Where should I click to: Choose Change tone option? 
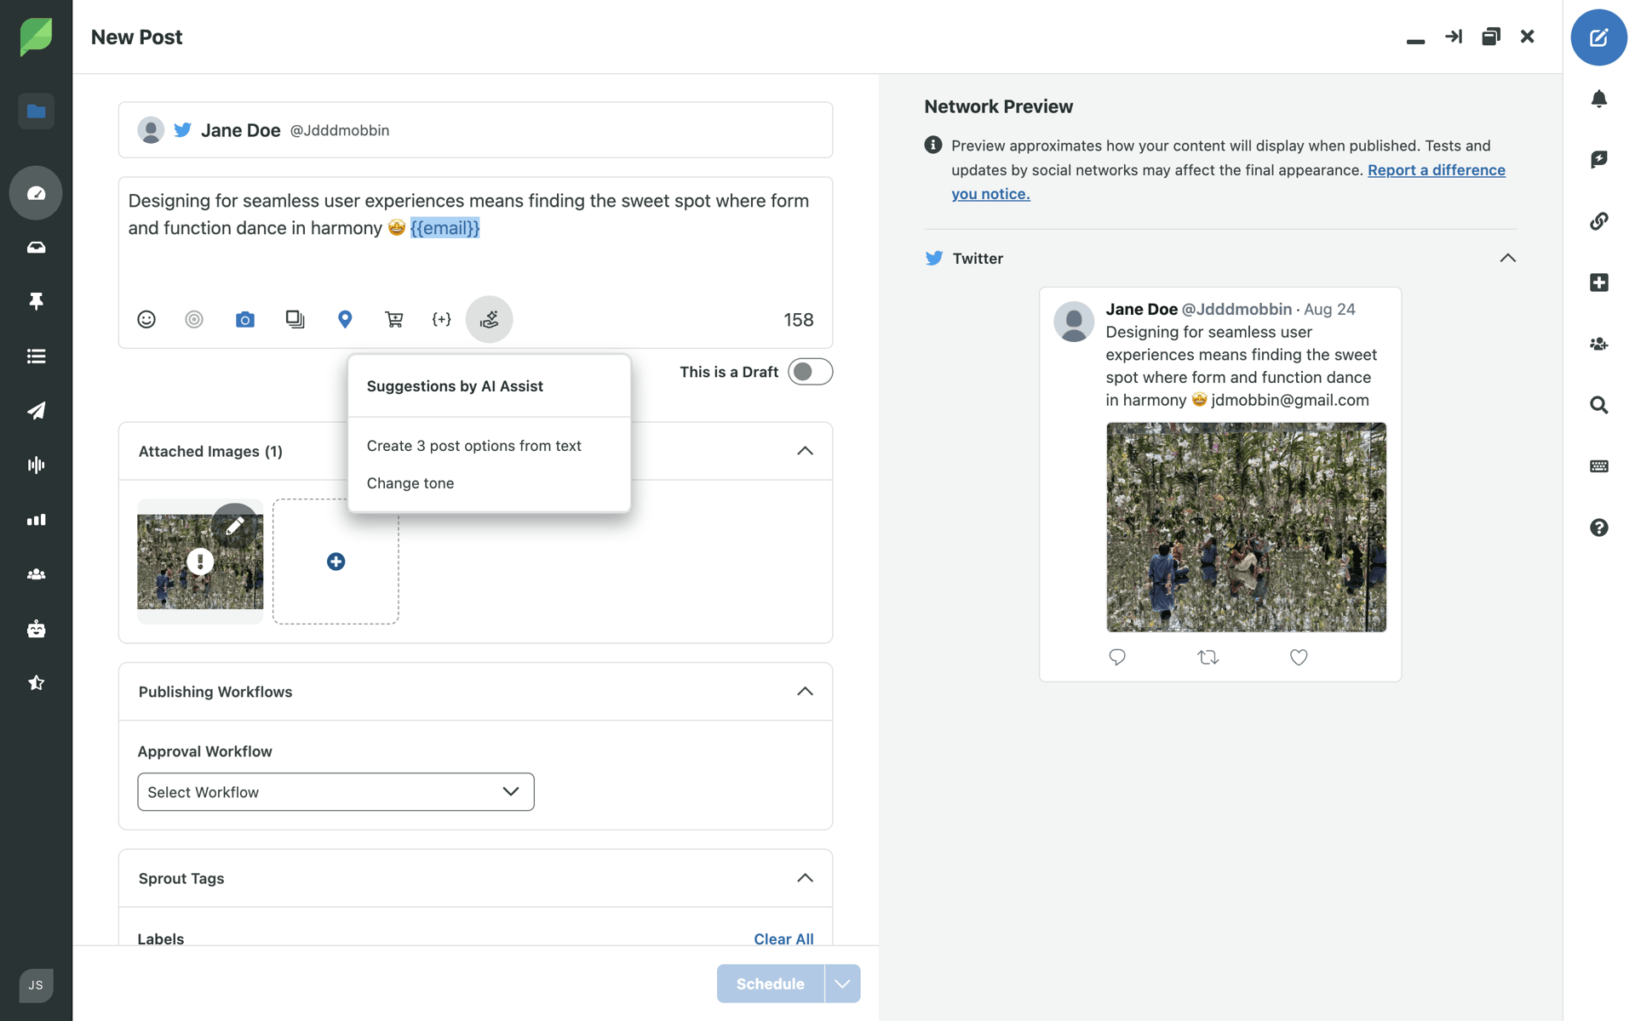click(x=410, y=483)
